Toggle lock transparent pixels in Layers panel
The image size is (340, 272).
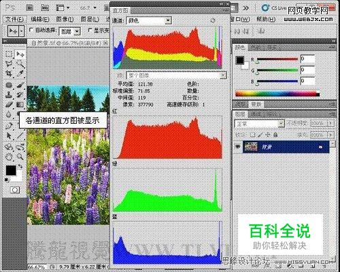(253, 135)
